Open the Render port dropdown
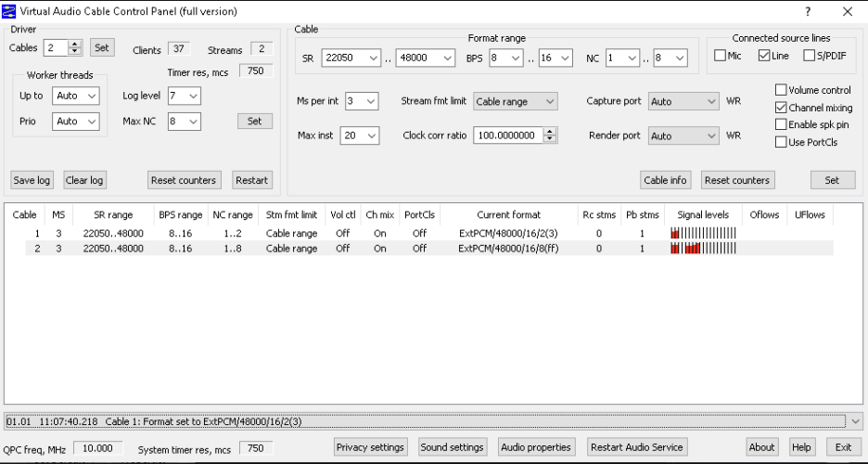This screenshot has width=868, height=464. [683, 135]
